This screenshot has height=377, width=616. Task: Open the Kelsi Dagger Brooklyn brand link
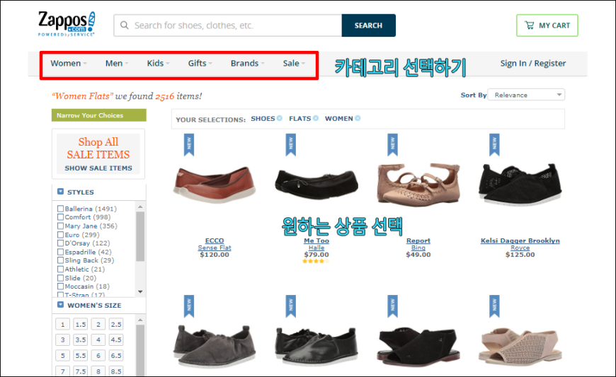coord(520,240)
